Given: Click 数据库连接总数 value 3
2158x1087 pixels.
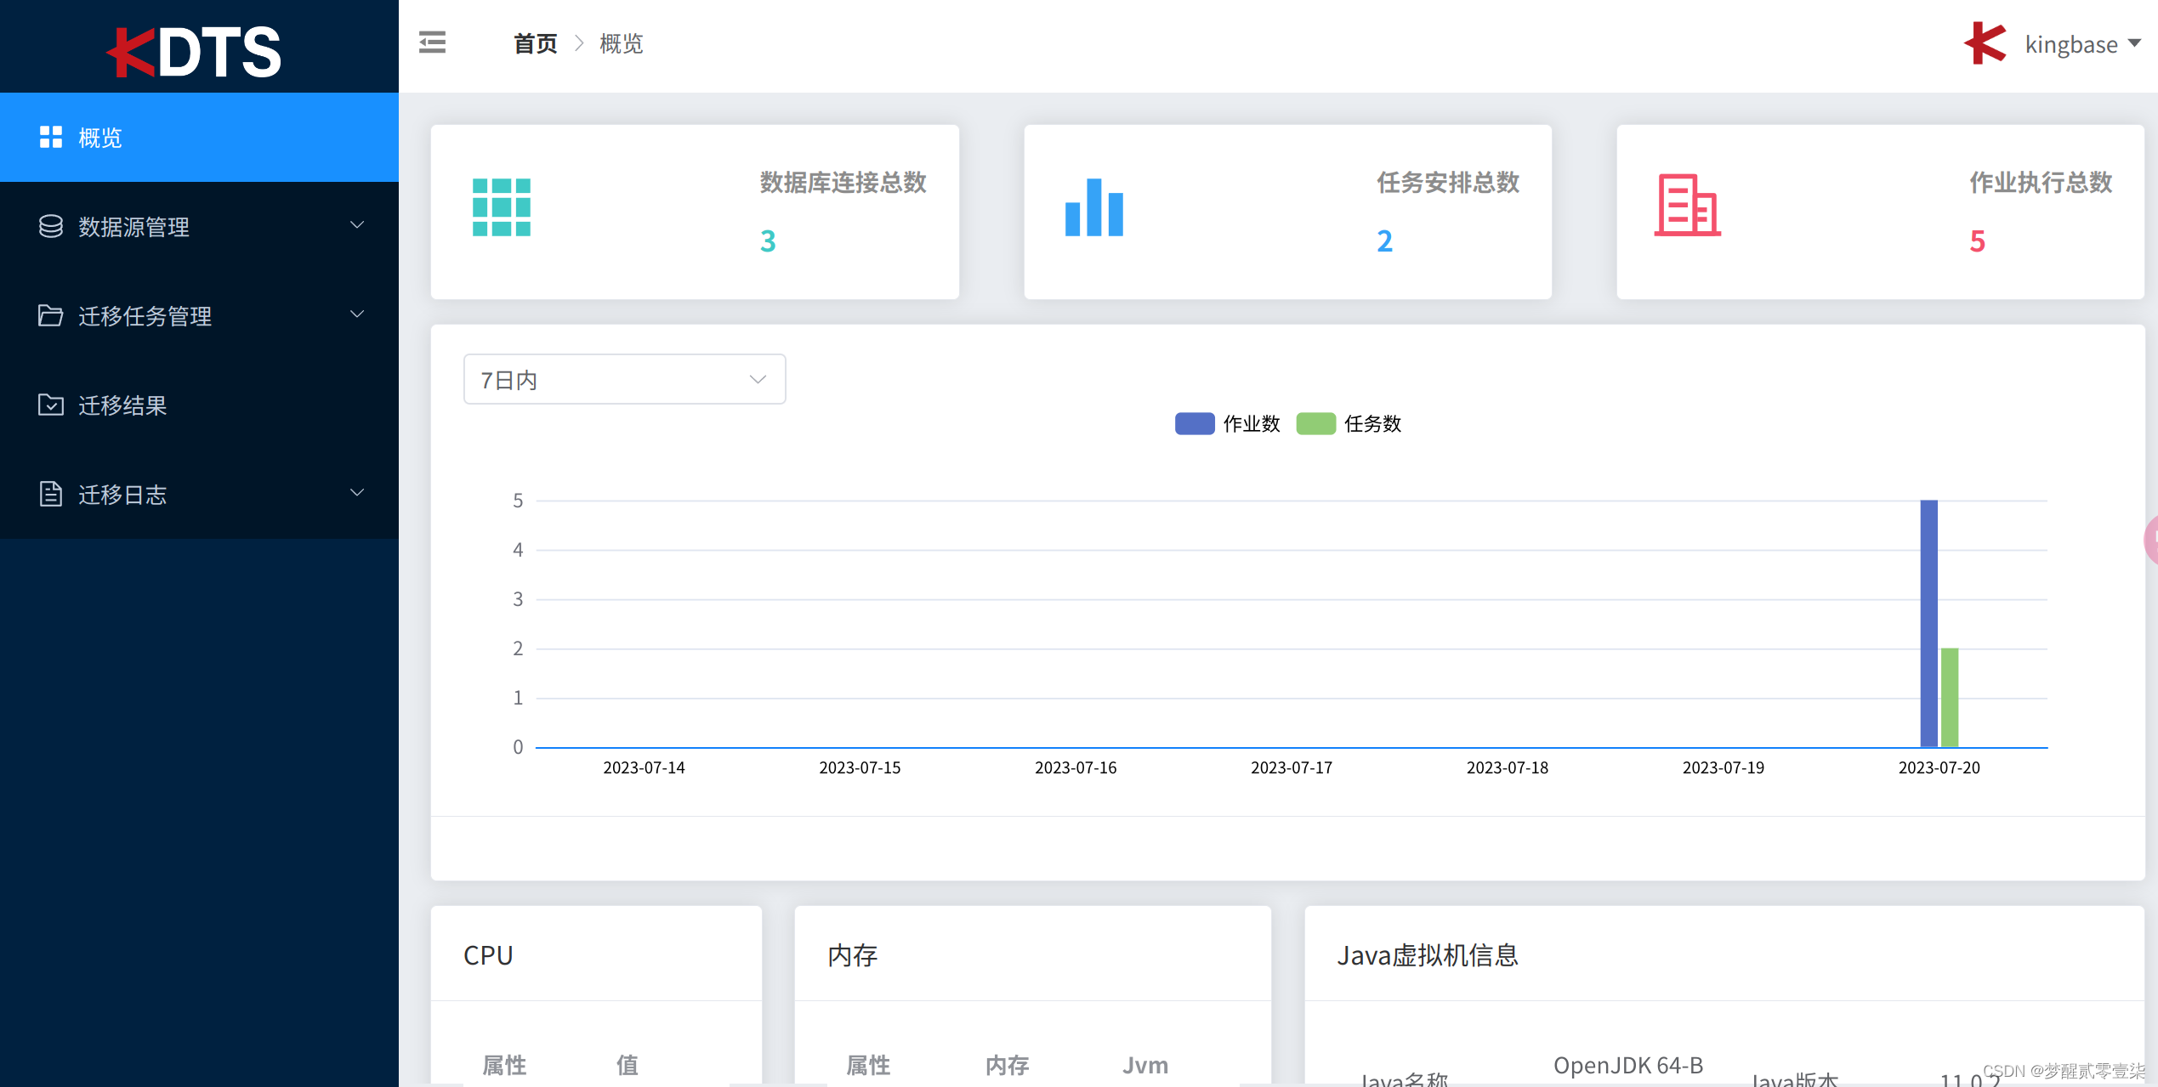Looking at the screenshot, I should coord(768,241).
